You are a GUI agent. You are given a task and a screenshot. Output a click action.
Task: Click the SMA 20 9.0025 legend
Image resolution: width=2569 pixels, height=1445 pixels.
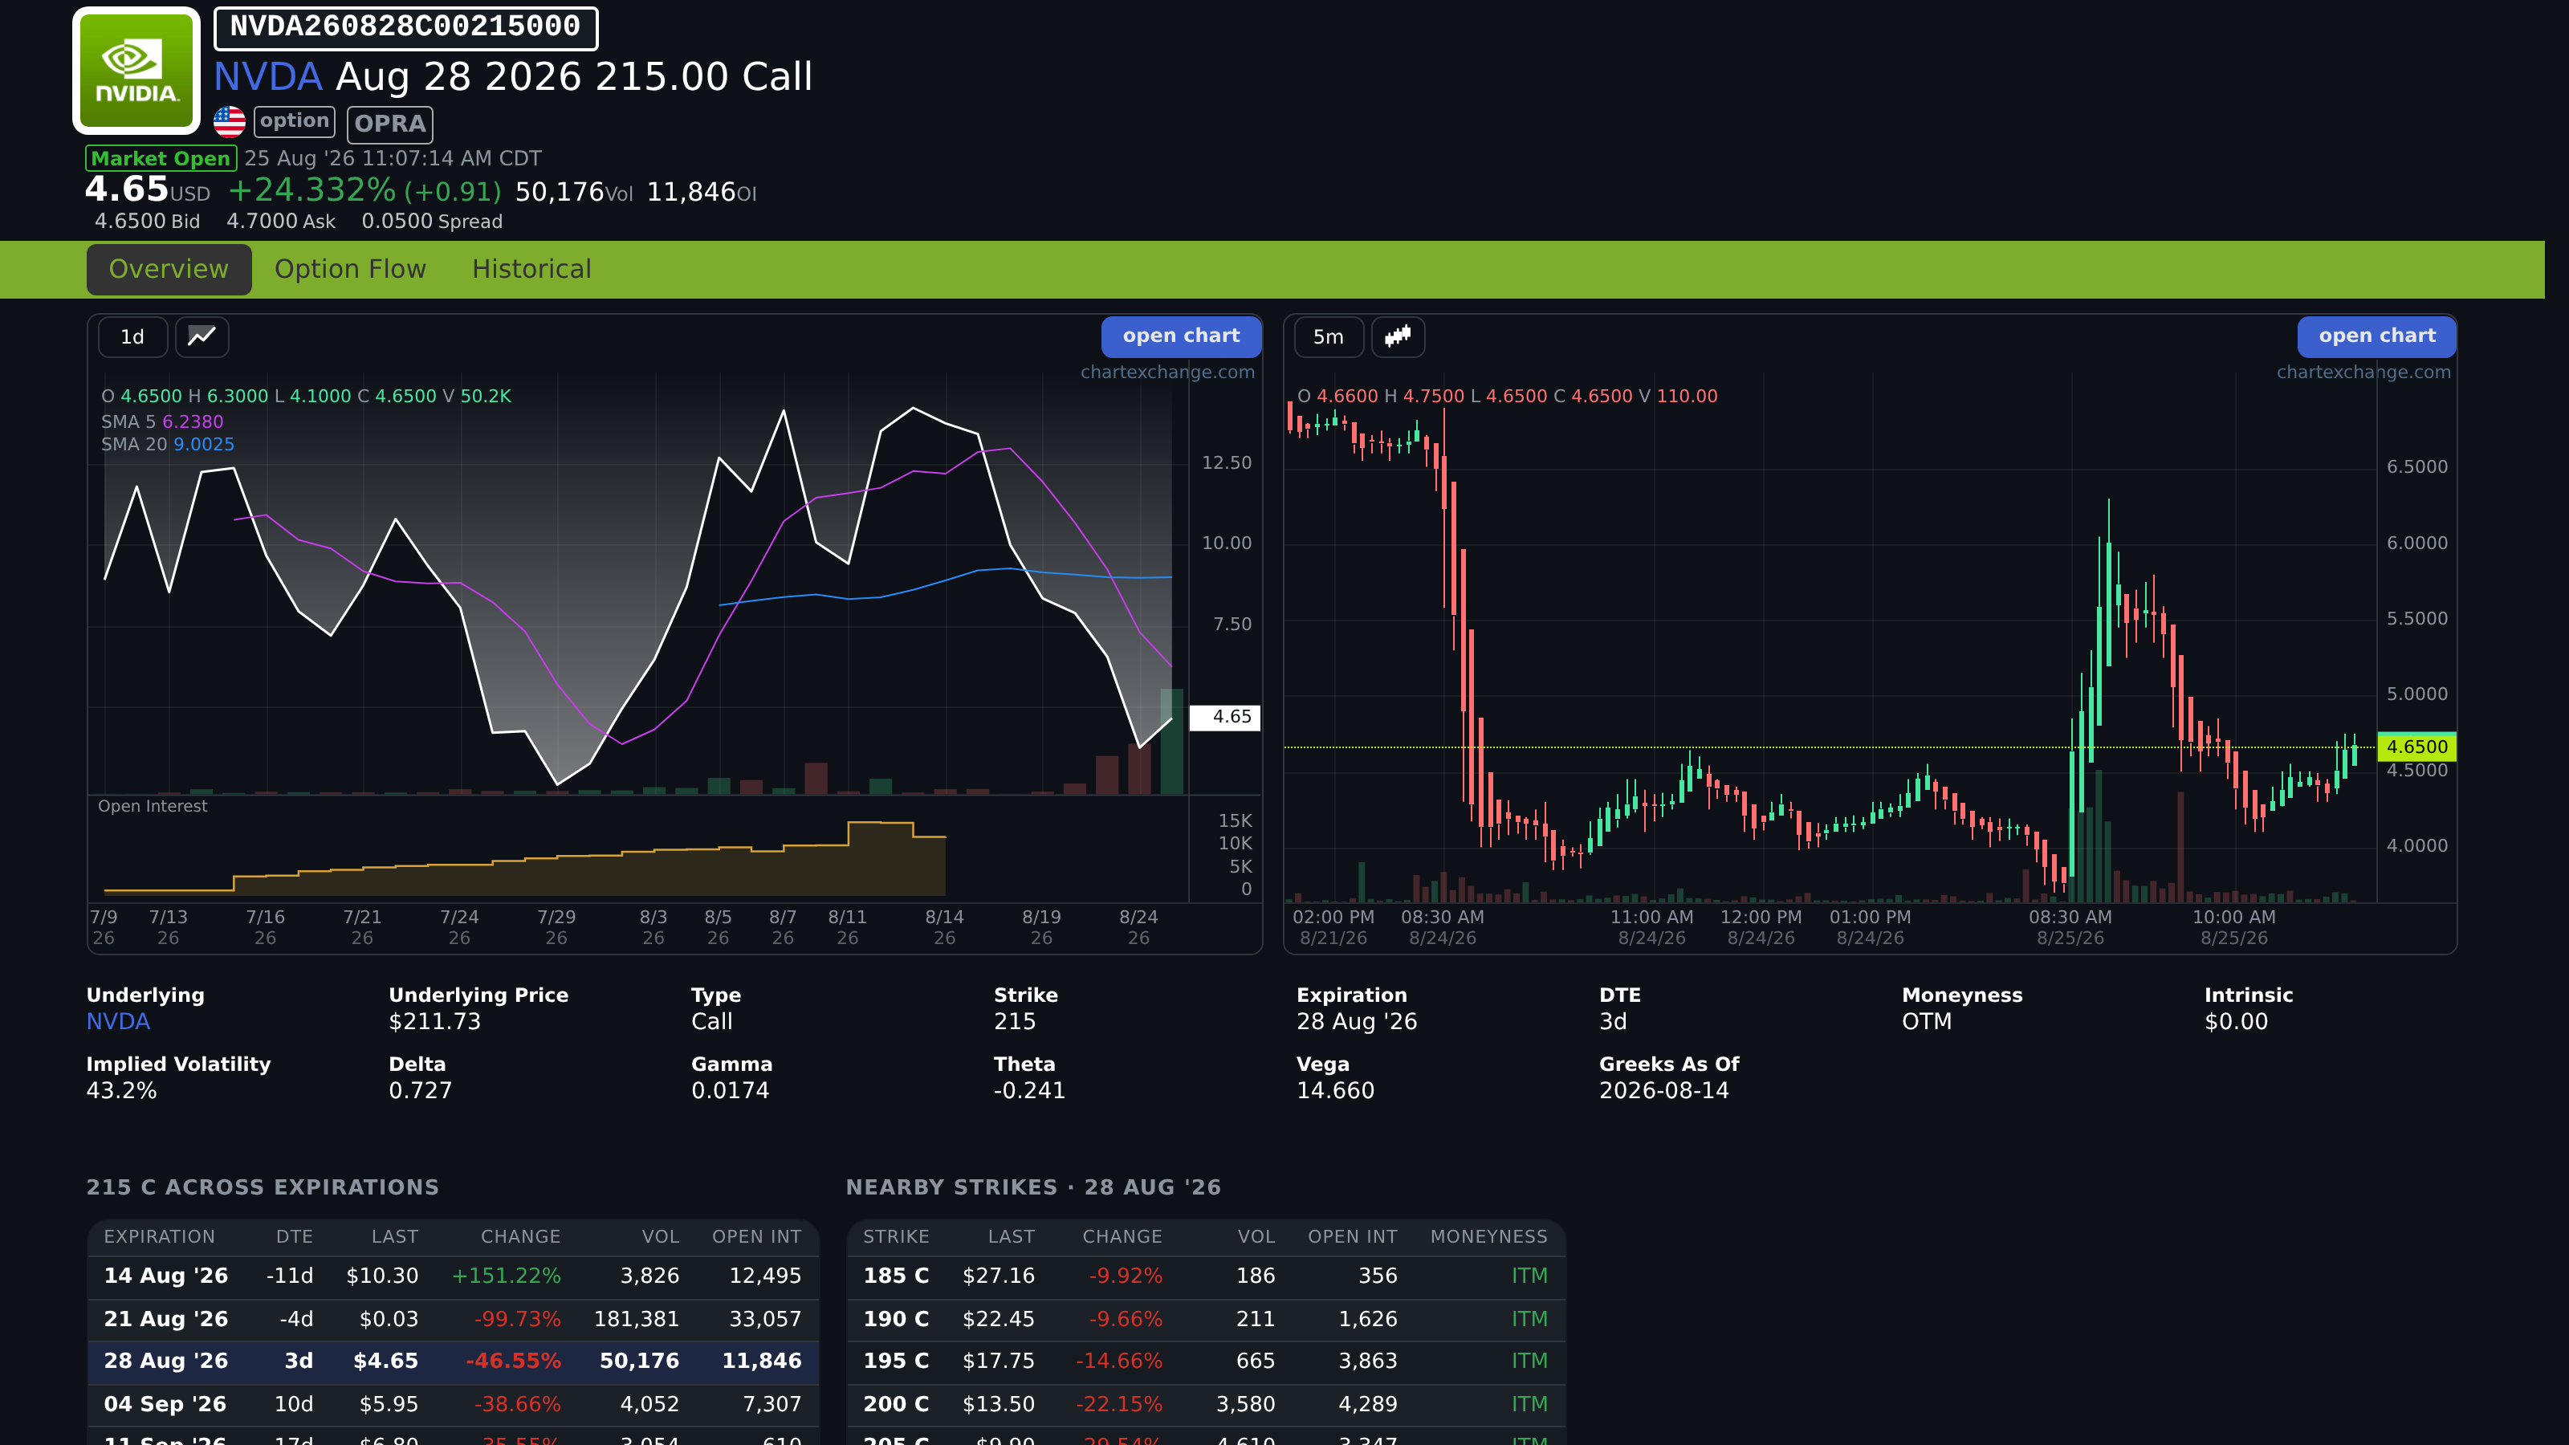[168, 444]
